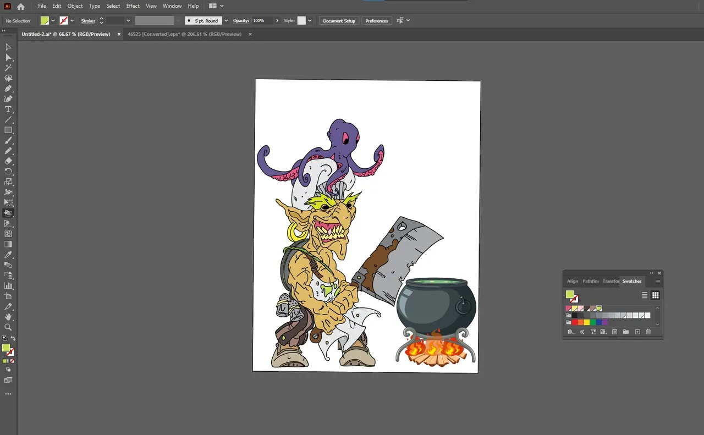The image size is (704, 435).
Task: Open the Window menu
Action: pos(172,6)
